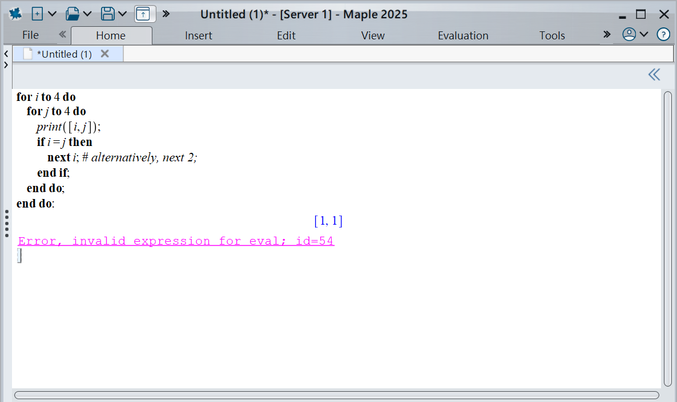This screenshot has width=677, height=402.
Task: Collapse the ribbon using chevron beside File
Action: tap(62, 35)
